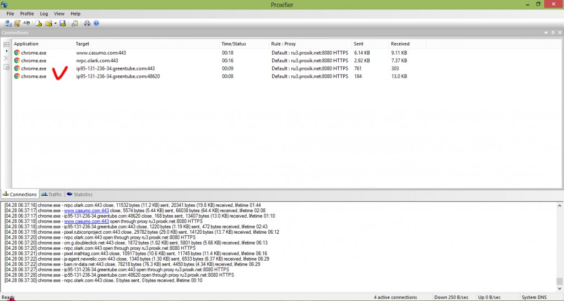This screenshot has width=564, height=301.
Task: Open Proxification Rules from the toolbar
Action: (17, 23)
